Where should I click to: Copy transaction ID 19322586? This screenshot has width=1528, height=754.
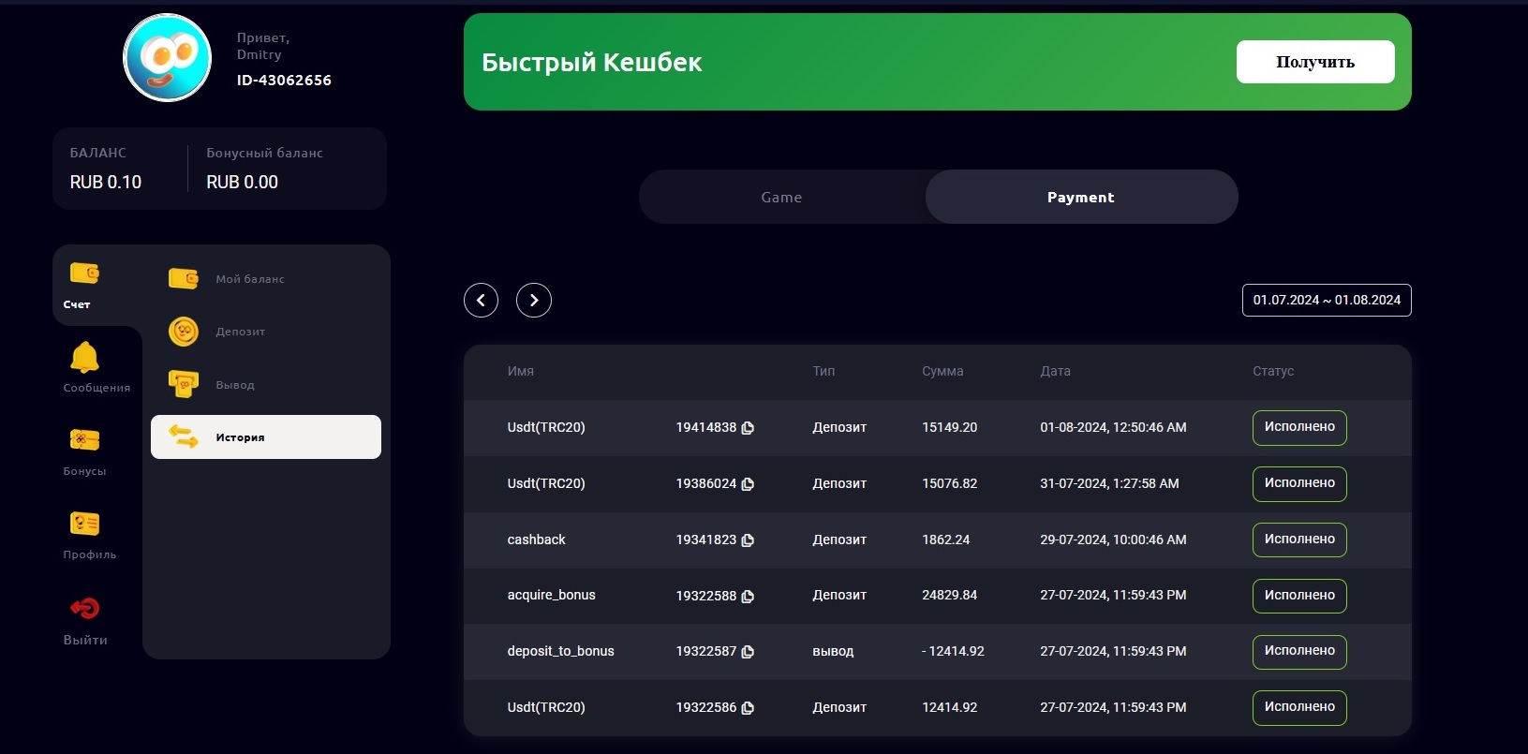(x=748, y=708)
